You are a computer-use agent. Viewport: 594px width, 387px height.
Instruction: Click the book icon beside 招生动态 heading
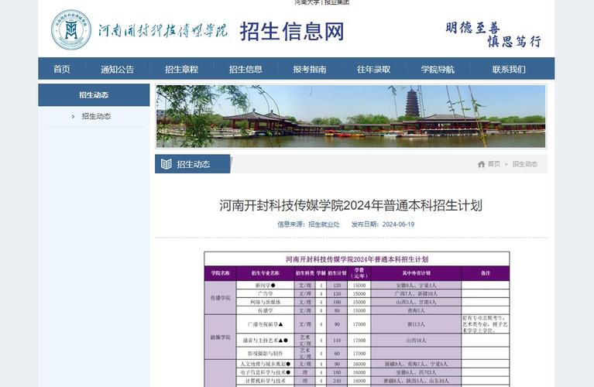[x=167, y=164]
